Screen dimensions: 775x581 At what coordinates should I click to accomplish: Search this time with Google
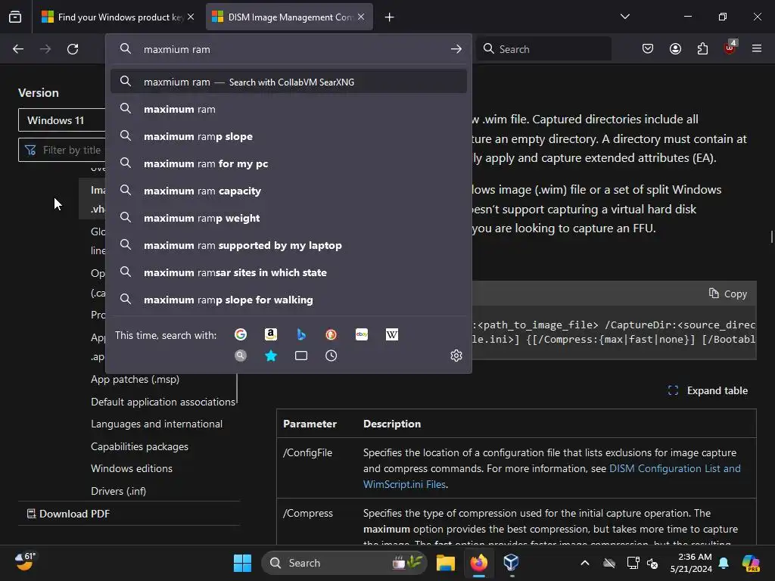coord(241,334)
